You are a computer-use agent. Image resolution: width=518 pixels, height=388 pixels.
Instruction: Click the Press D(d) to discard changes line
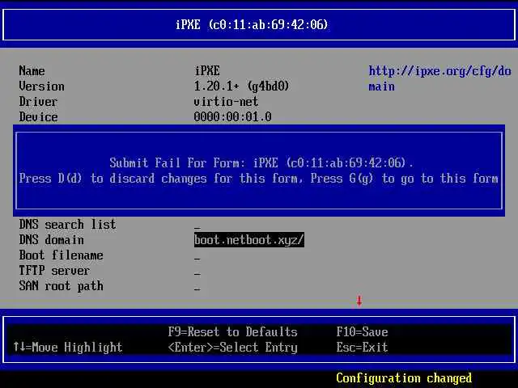(x=259, y=179)
